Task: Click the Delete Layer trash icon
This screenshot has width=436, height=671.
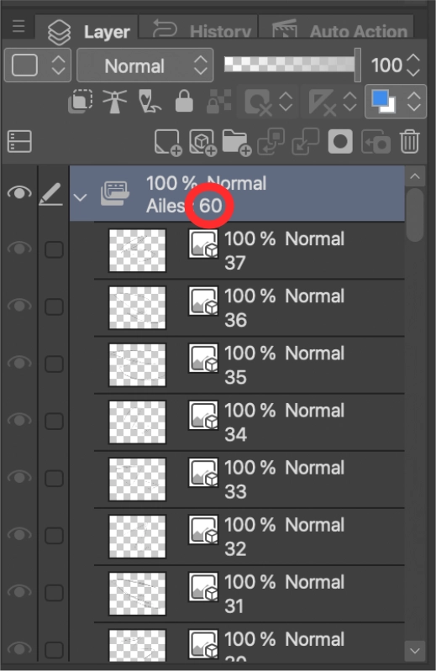Action: click(409, 142)
